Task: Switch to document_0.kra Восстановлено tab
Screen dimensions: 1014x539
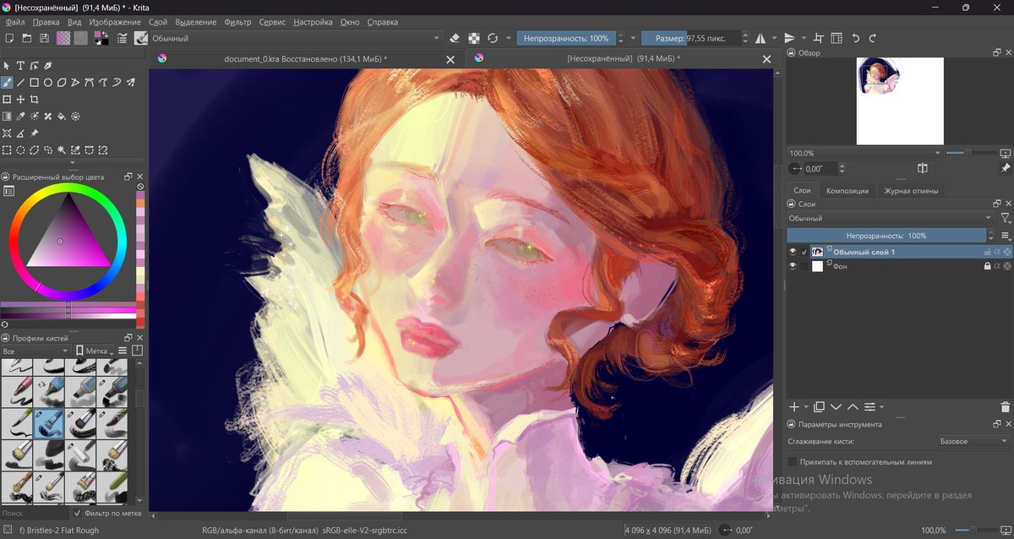Action: coord(305,59)
